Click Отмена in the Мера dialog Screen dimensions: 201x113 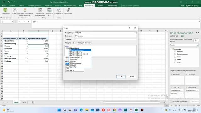coord(131,77)
